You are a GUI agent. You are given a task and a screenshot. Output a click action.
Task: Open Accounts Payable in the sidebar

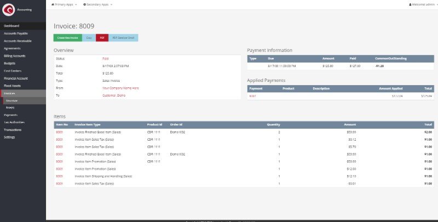click(15, 33)
